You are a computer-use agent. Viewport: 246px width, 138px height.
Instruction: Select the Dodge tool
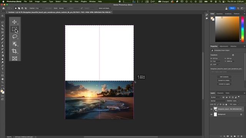click(x=2, y=62)
